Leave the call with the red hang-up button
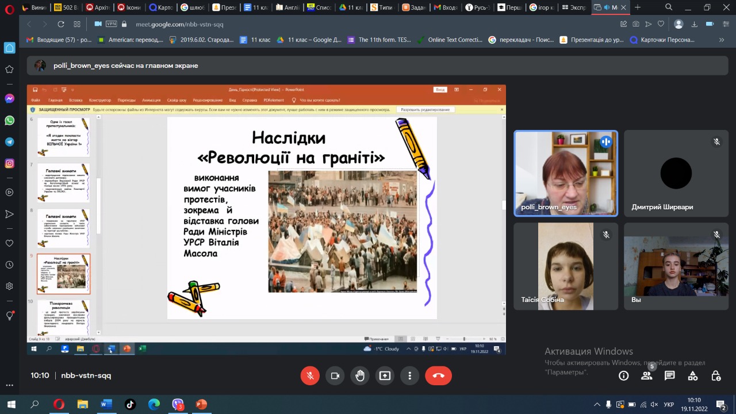The width and height of the screenshot is (736, 414). [439, 375]
